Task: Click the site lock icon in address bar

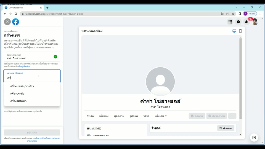Action: pyautogui.click(x=23, y=14)
